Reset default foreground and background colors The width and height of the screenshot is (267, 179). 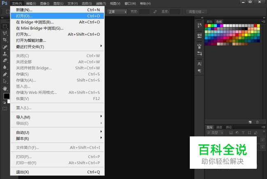coord(4,102)
